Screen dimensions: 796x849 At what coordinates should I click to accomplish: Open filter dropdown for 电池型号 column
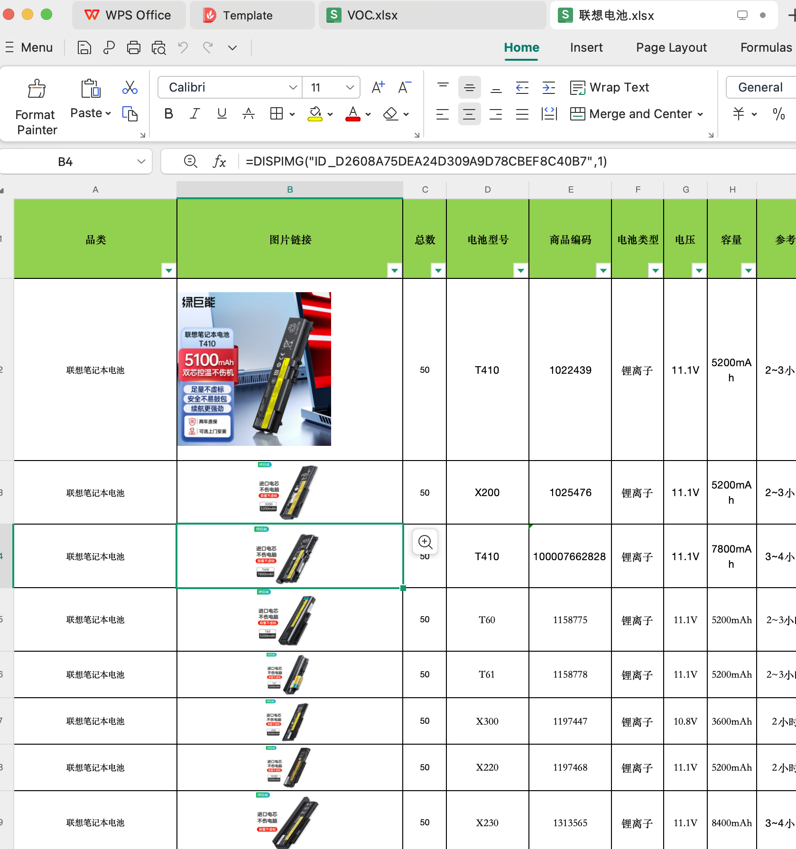[x=521, y=270]
